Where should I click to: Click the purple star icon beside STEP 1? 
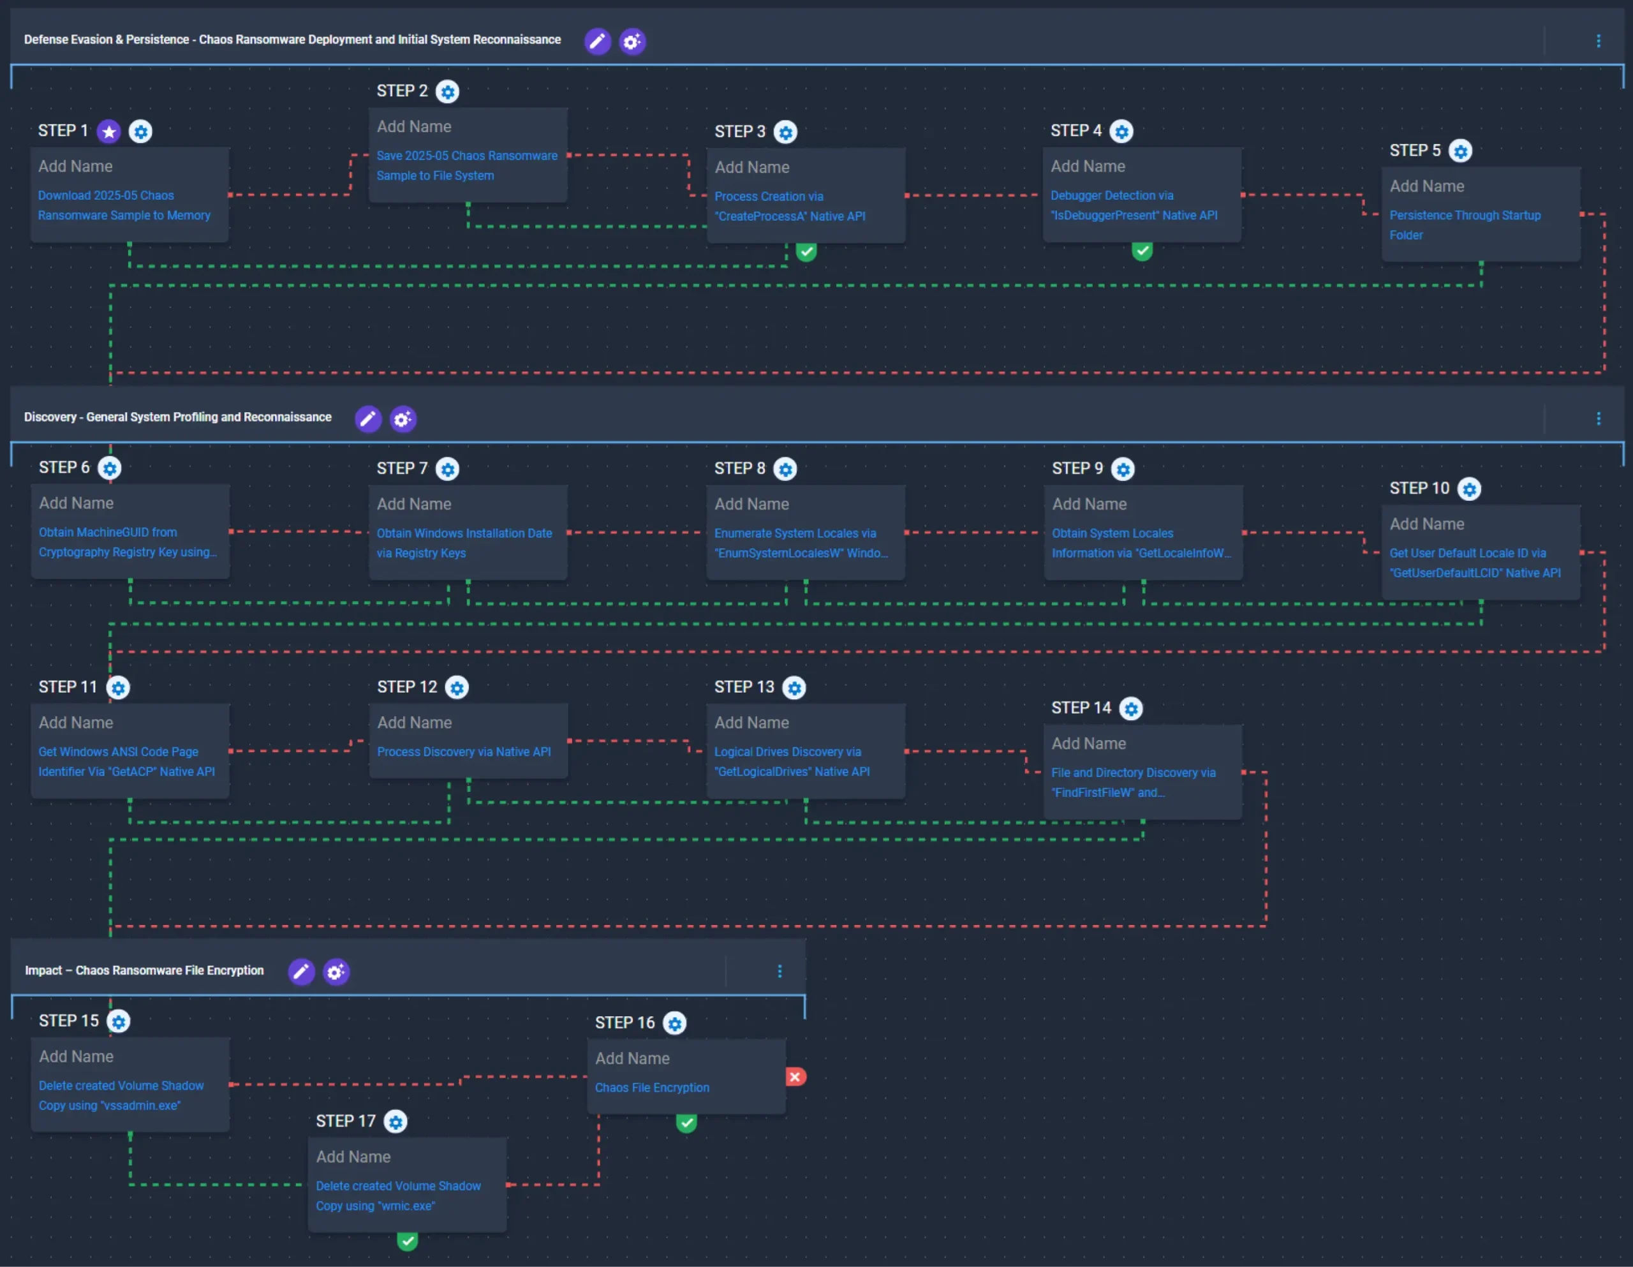[x=109, y=131]
